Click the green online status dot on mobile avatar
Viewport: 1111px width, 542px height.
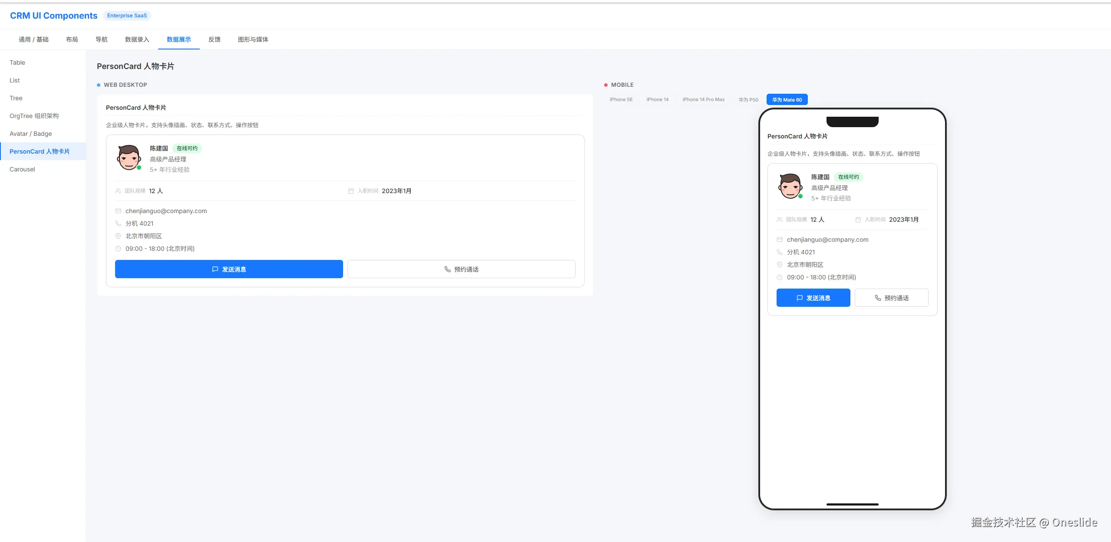800,196
